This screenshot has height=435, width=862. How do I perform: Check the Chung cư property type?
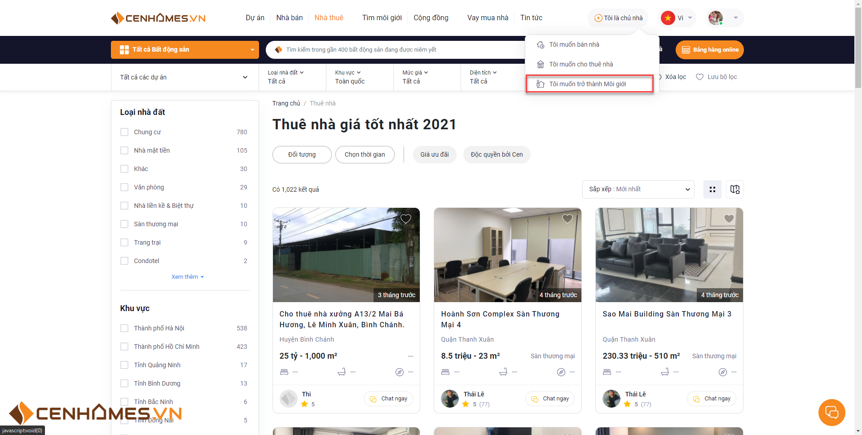(124, 132)
